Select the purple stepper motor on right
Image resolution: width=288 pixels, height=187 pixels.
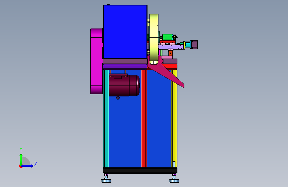pyautogui.click(x=194, y=45)
